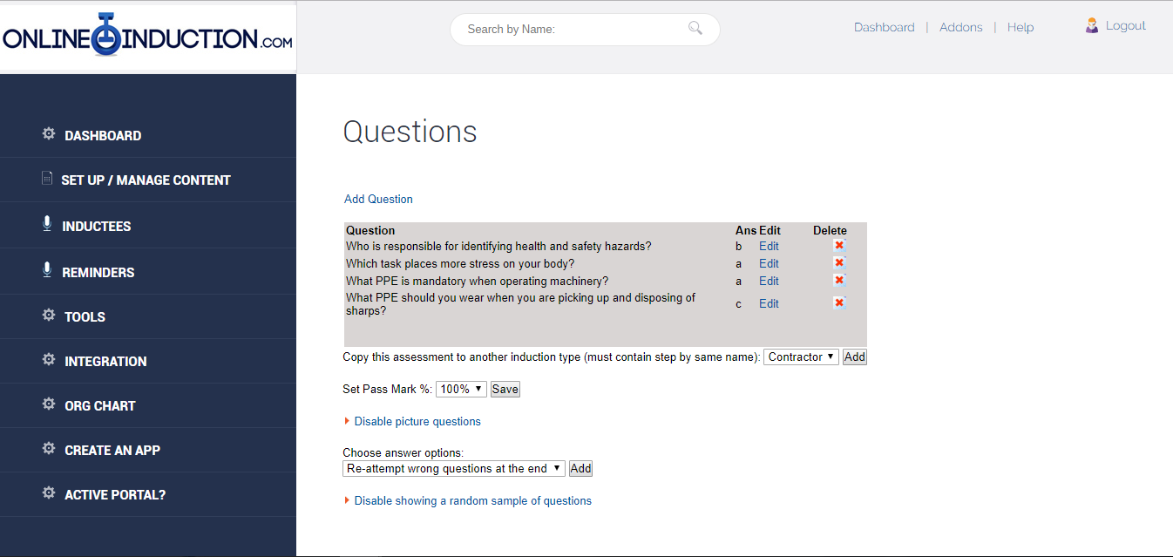Screen dimensions: 1173x557
Task: Click the magnifier search icon
Action: (x=695, y=29)
